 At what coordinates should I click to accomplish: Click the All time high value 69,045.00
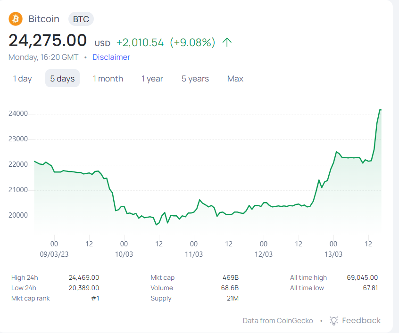click(362, 277)
